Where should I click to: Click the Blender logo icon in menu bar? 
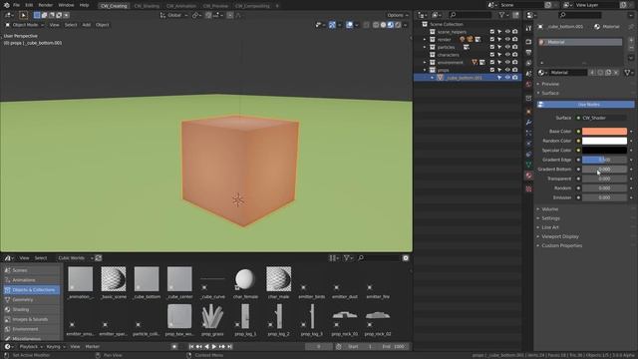[x=7, y=5]
